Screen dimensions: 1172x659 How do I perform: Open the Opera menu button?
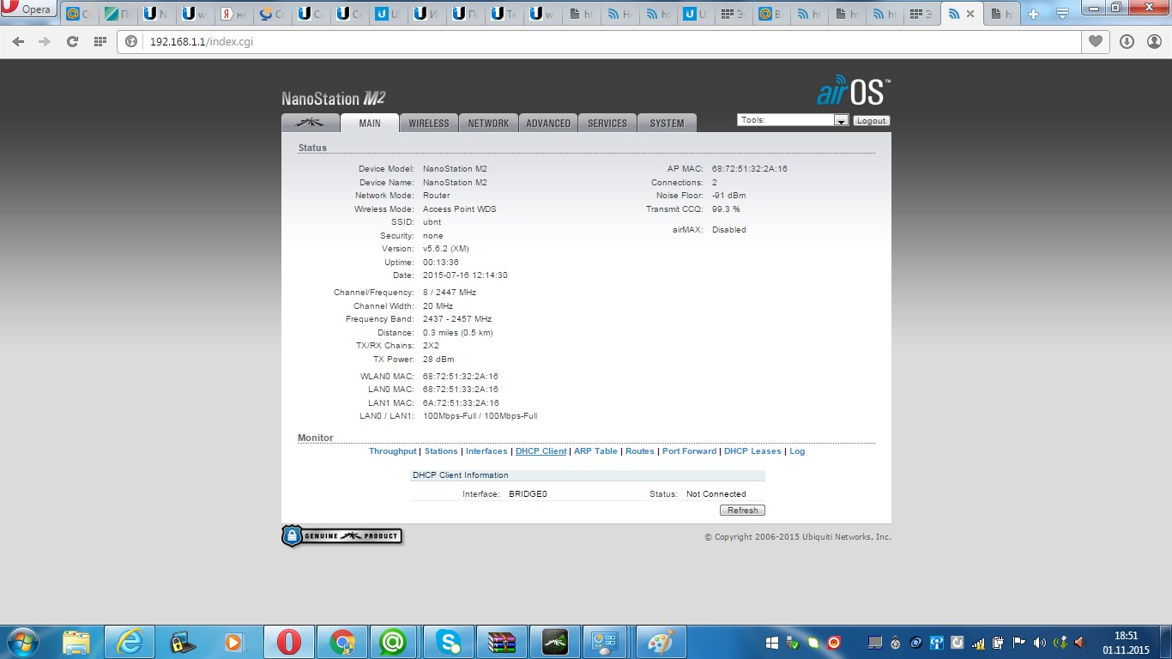pos(29,9)
